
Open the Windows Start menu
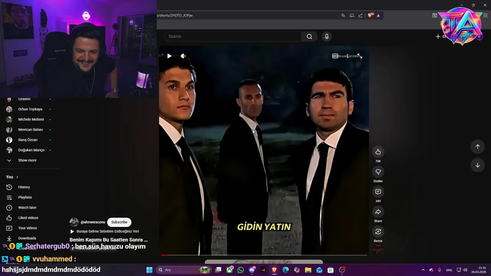click(x=150, y=270)
